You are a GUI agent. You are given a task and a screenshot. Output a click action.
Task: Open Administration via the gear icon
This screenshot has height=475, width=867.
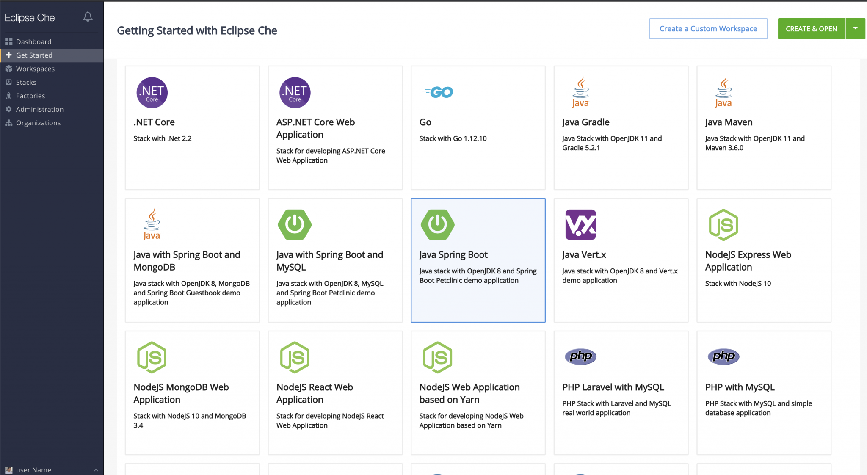9,109
